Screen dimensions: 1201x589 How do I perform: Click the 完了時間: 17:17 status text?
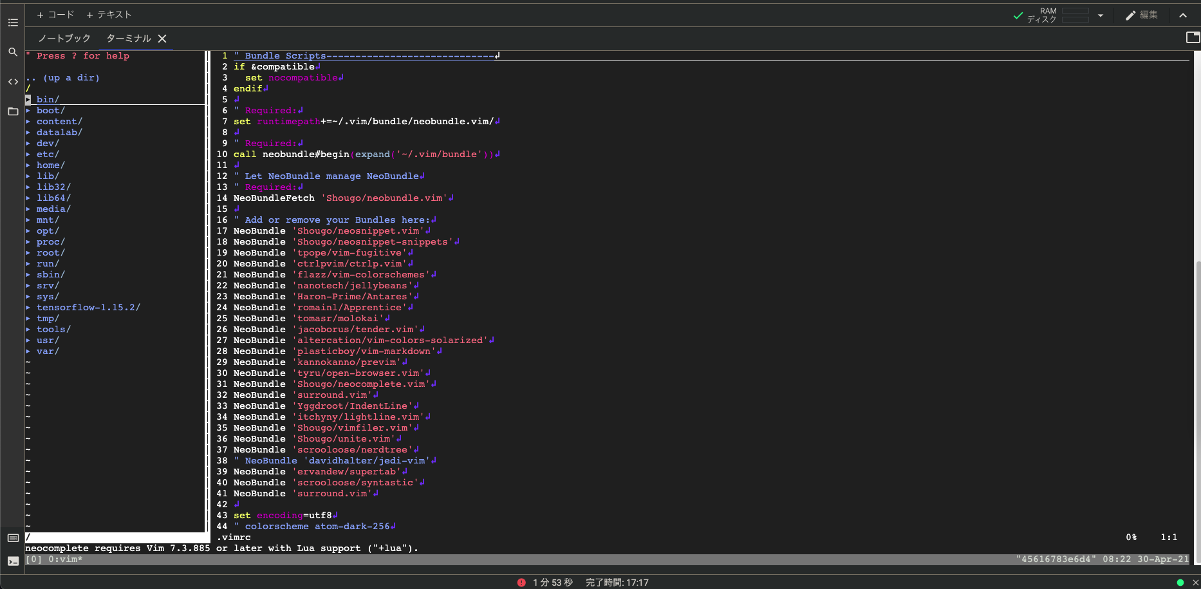(x=617, y=583)
